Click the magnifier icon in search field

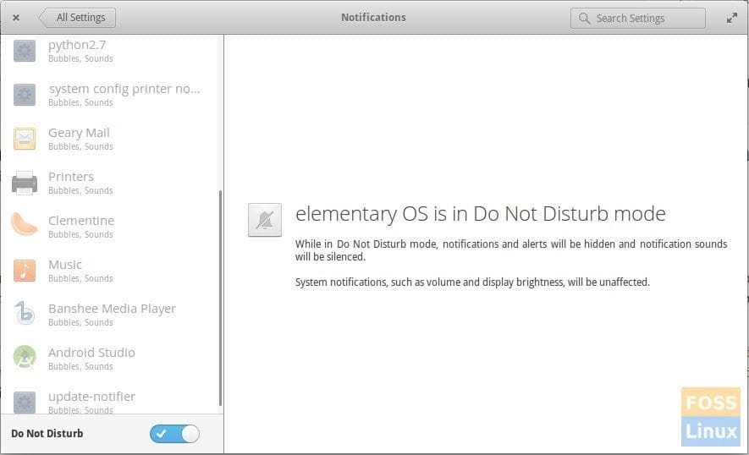click(x=584, y=18)
